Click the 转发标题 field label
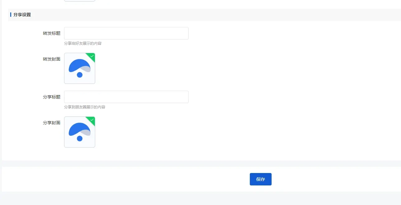This screenshot has width=401, height=205. pos(52,33)
